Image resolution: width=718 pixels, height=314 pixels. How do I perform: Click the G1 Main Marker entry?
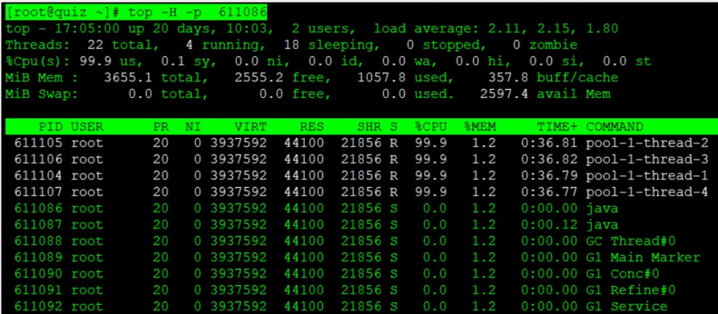click(x=643, y=257)
